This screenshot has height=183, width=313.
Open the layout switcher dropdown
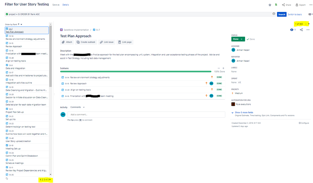310,14
